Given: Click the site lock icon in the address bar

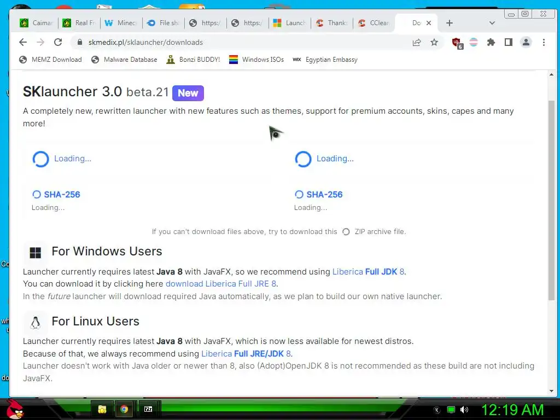Looking at the screenshot, I should pyautogui.click(x=80, y=42).
